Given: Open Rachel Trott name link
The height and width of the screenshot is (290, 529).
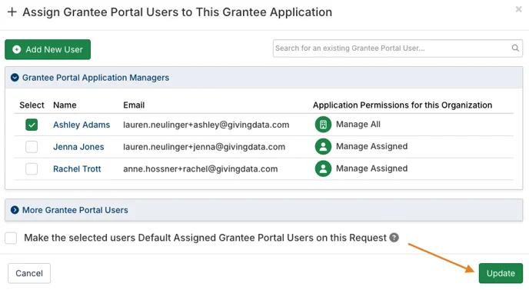Looking at the screenshot, I should click(77, 168).
